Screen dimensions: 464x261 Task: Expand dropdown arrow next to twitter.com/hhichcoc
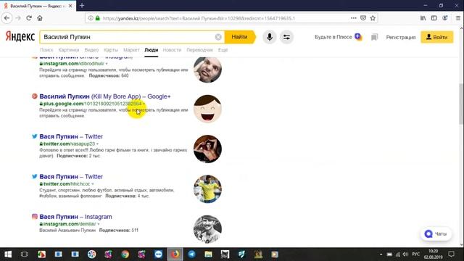(x=93, y=184)
